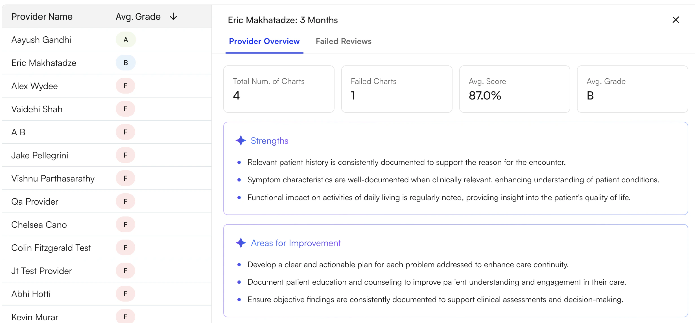Sort providers by the Provider Name column

[x=42, y=16]
